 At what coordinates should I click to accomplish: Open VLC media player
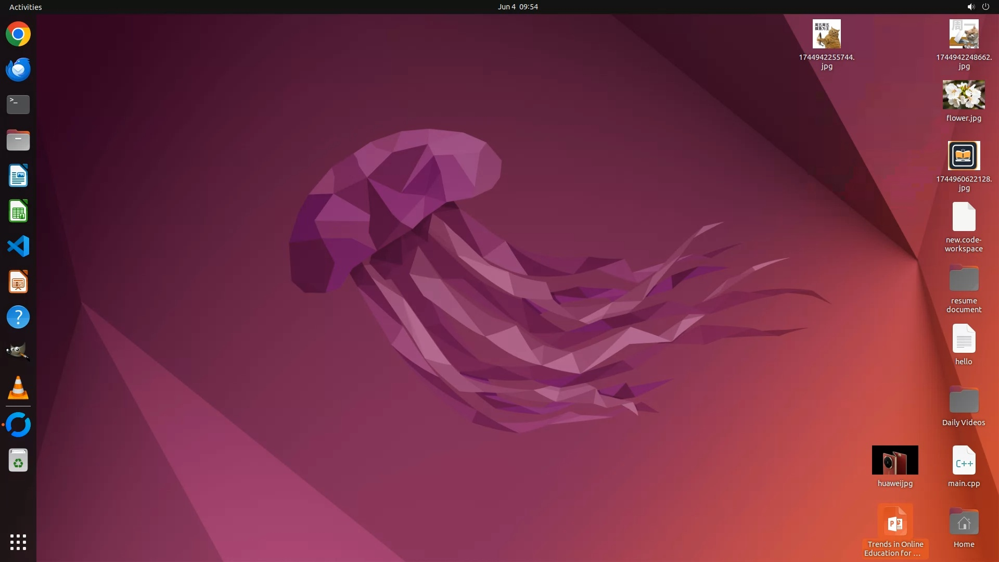coord(18,388)
